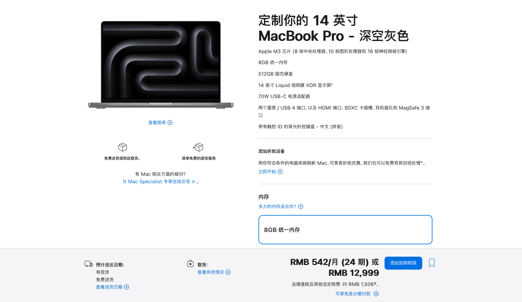
Task: Open the 多大的内存适合你 help link
Action: (x=276, y=206)
